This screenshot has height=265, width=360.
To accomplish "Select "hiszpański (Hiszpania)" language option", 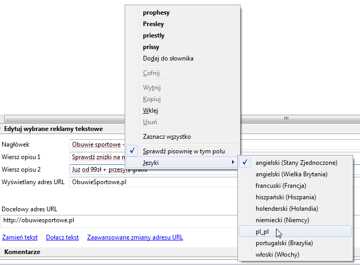I will tap(286, 197).
